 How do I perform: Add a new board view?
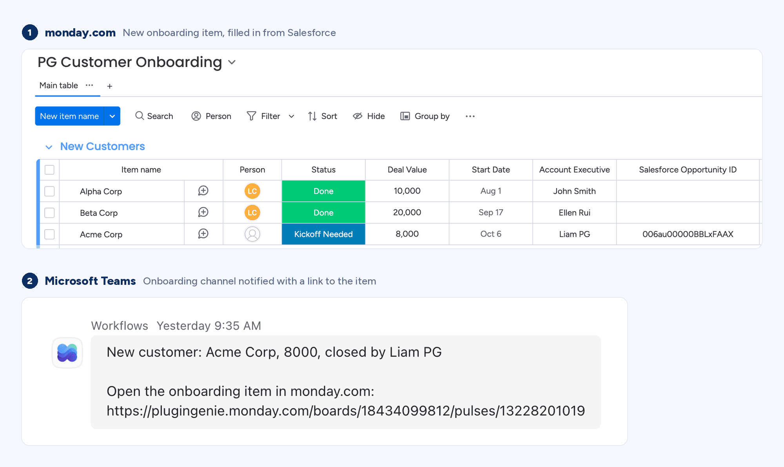pos(110,86)
